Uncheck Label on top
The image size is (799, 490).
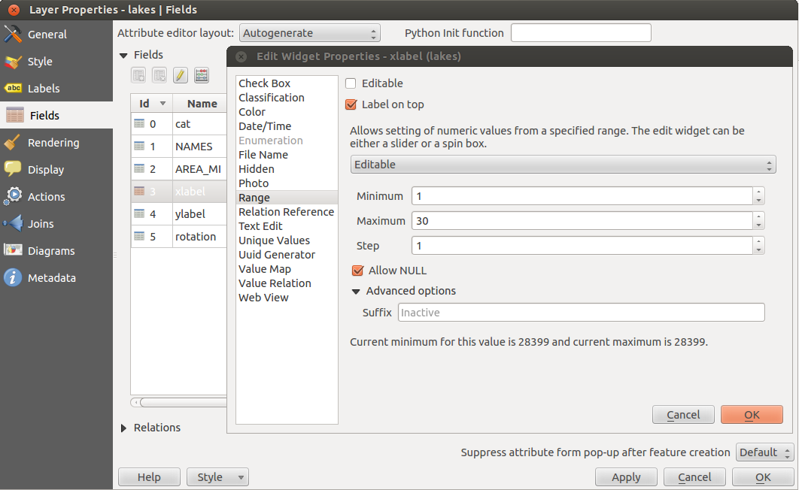(x=351, y=104)
